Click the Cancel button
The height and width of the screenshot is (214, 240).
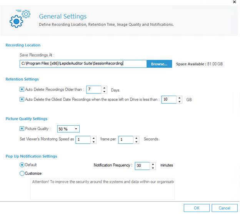coord(224,208)
